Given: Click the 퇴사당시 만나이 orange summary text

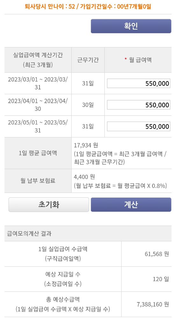Looking at the screenshot, I should point(88,6).
